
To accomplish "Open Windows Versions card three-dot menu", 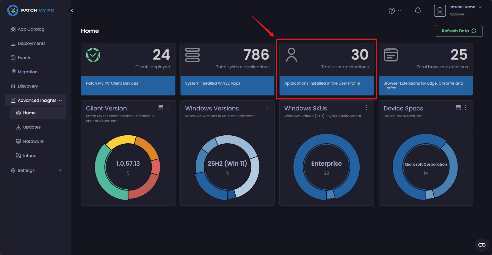I will tap(267, 108).
